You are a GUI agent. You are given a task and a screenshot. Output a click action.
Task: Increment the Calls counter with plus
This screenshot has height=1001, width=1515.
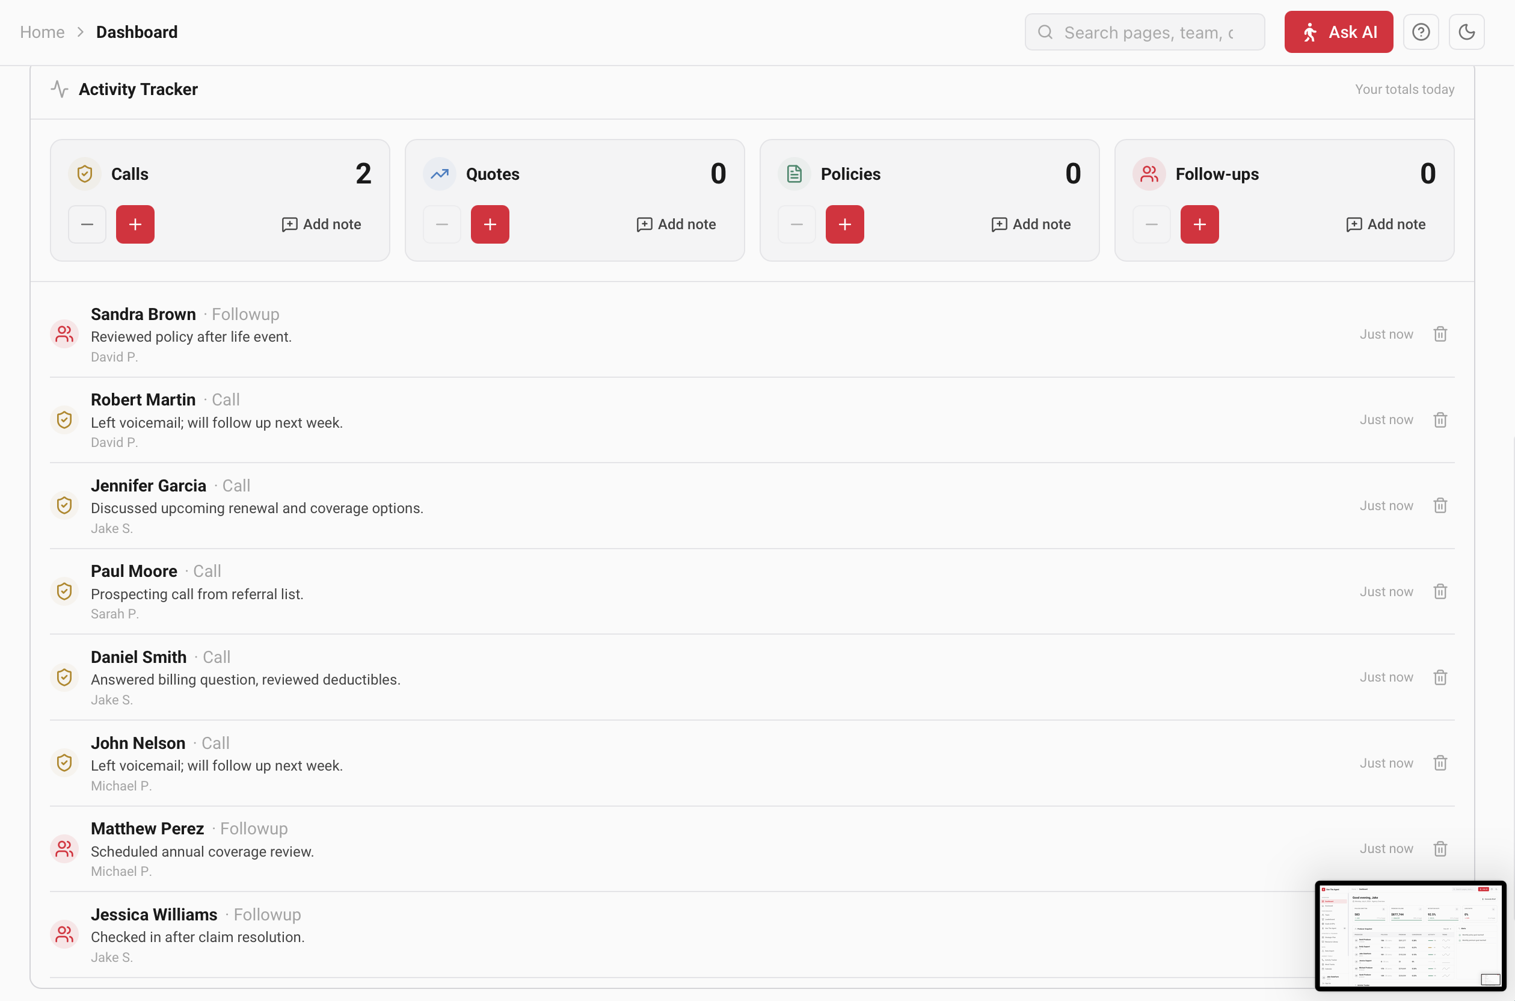(135, 224)
